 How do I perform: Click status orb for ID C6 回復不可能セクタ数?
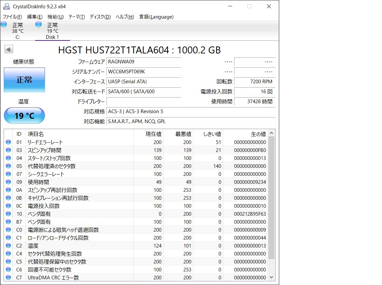[x=8, y=269]
